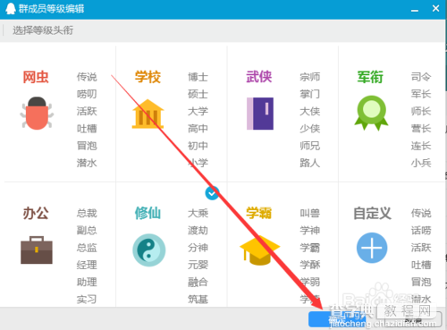Select the 网虫 heading
Image resolution: width=447 pixels, height=330 pixels.
tap(36, 77)
